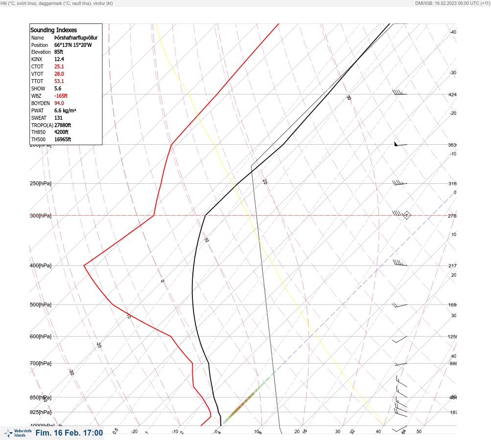This screenshot has height=440, width=491.
Task: Click the header legend text starting 'Hiti (°C'
Action: pos(57,3)
